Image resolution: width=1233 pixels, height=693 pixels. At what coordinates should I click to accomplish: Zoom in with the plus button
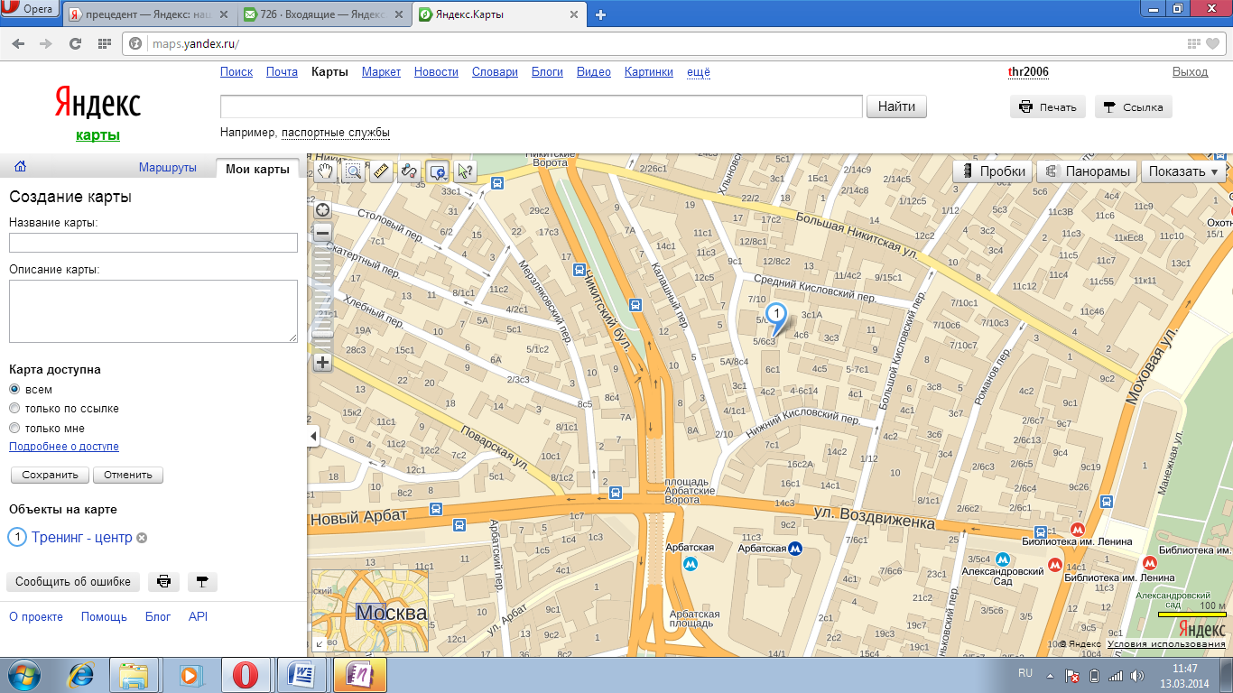tap(322, 363)
